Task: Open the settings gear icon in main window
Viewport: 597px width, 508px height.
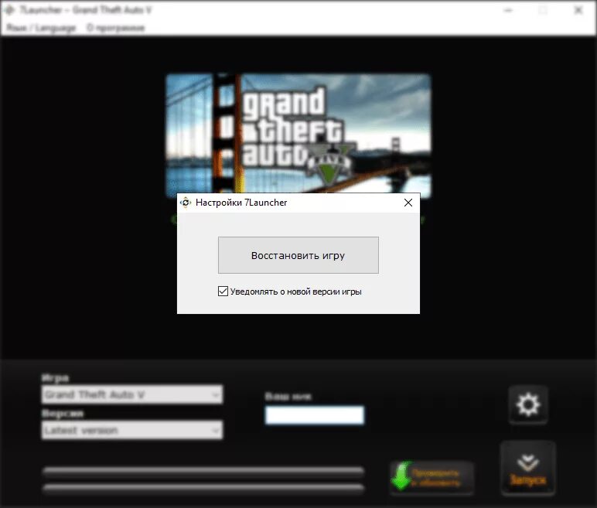Action: click(x=528, y=404)
